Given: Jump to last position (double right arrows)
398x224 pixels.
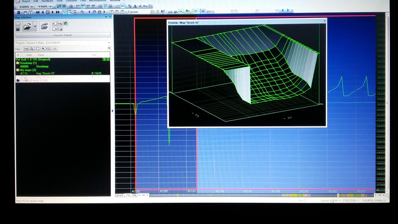Looking at the screenshot, I should pyautogui.click(x=58, y=12).
